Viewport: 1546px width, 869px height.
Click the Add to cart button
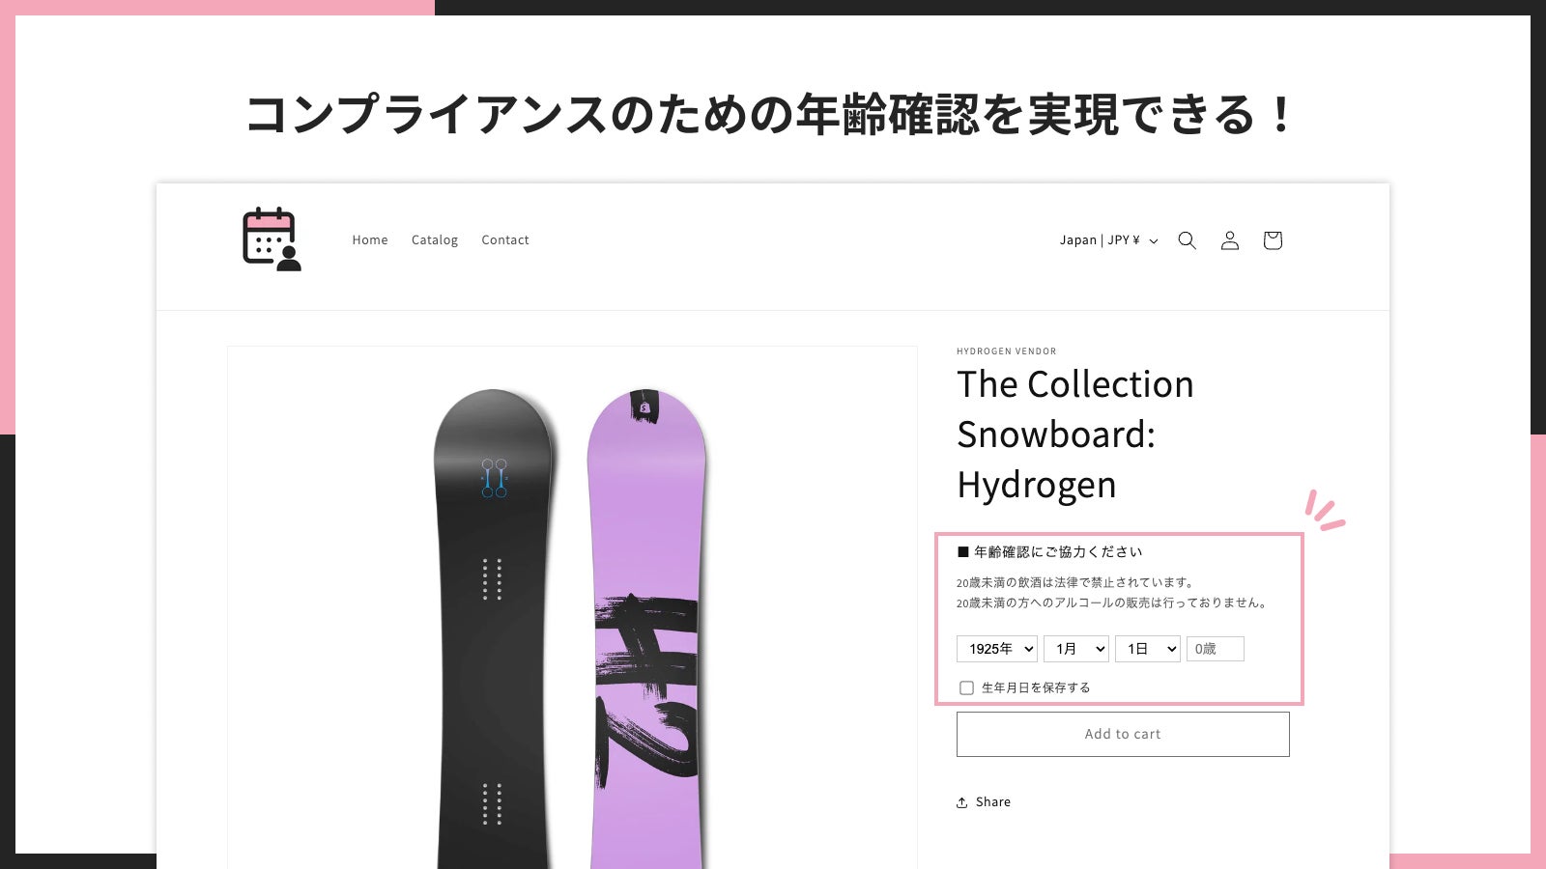tap(1123, 734)
